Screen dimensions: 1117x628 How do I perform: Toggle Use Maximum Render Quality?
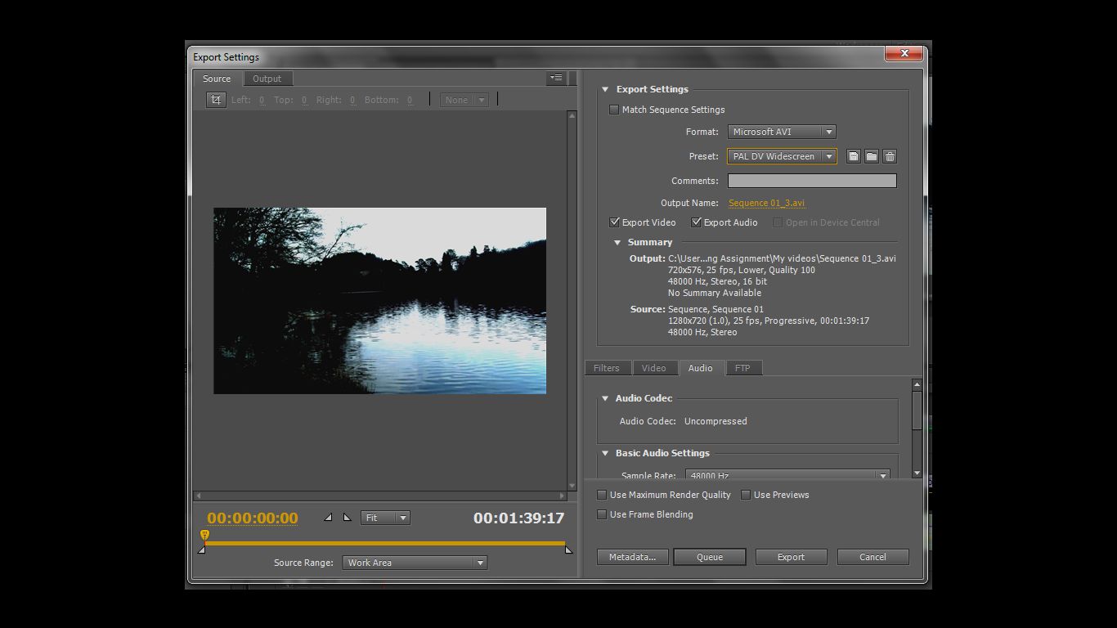[x=602, y=495]
